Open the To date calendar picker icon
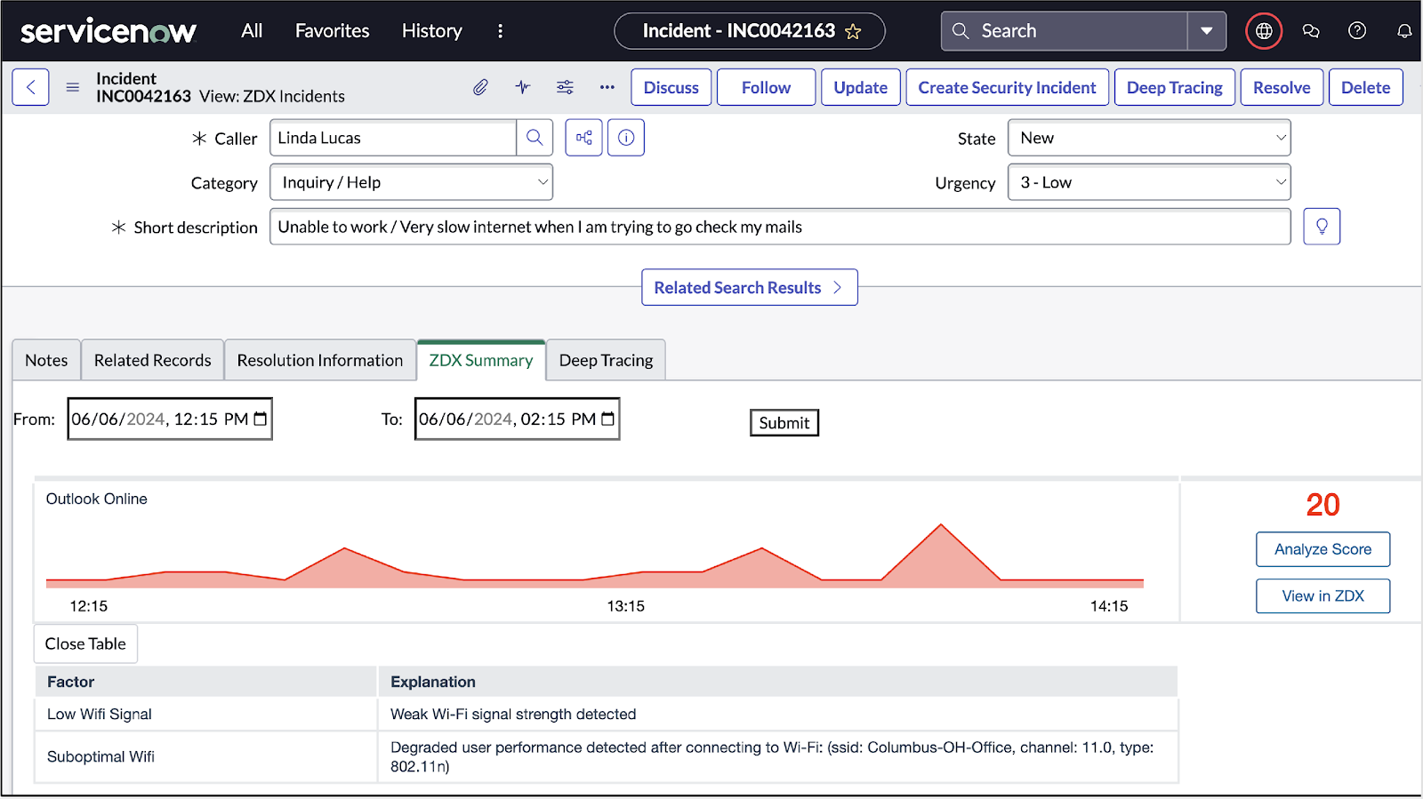1423x799 pixels. coord(608,419)
